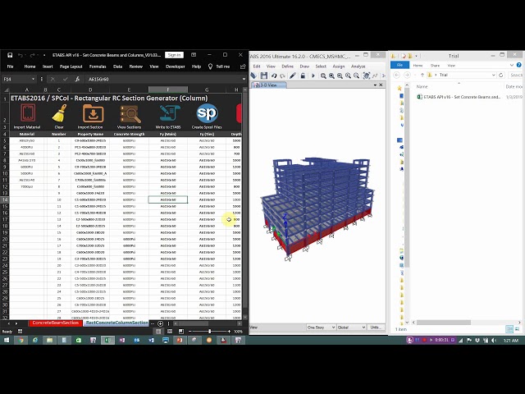Click the Excel zoom slider handle
Image resolution: width=525 pixels, height=394 pixels.
point(210,332)
